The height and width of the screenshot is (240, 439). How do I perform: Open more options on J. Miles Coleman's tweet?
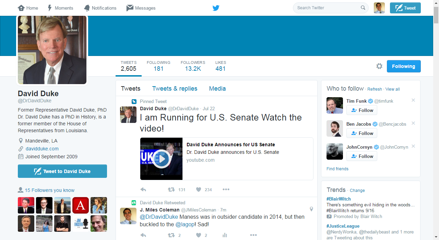click(x=253, y=235)
